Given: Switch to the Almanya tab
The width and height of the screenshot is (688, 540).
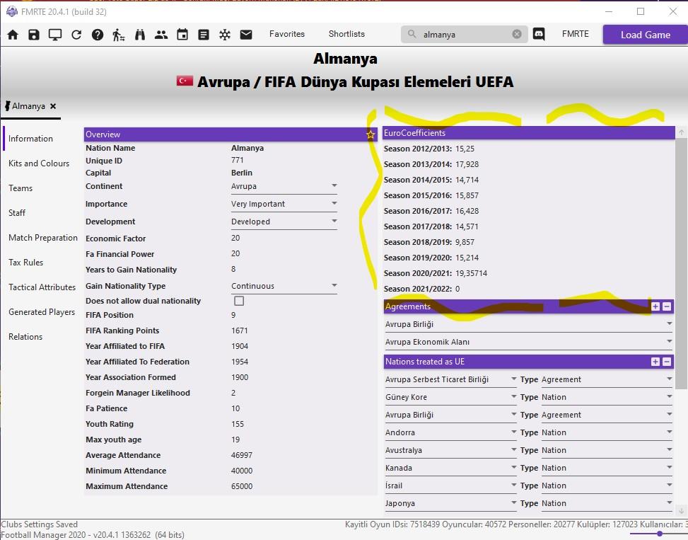Looking at the screenshot, I should (x=28, y=105).
